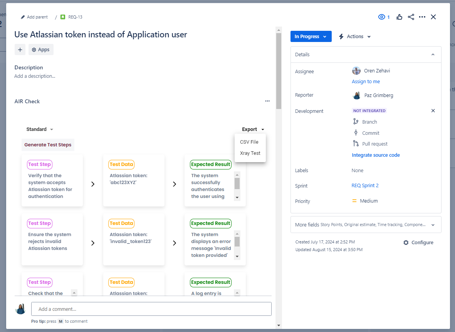Screen dimensions: 455x332
Task: Click the Assign to me link
Action: [x=366, y=82]
